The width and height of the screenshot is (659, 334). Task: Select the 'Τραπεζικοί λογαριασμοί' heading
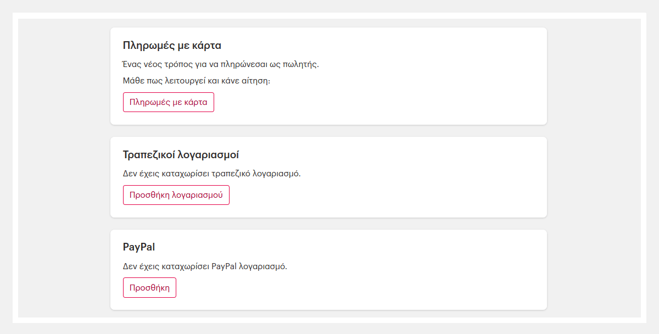(x=181, y=154)
